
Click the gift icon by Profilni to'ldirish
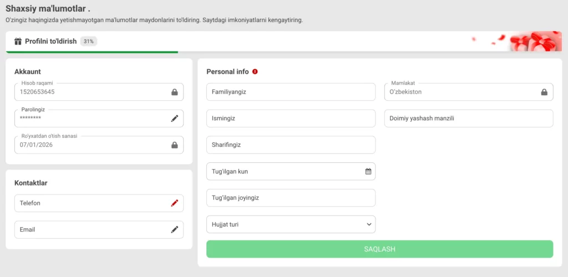point(18,41)
